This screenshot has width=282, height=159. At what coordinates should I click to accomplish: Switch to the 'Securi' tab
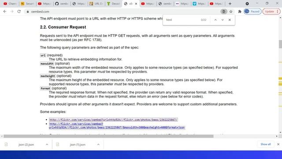point(27,4)
